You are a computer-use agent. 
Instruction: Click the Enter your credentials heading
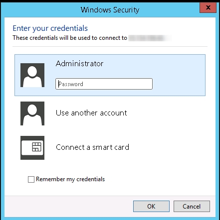click(x=50, y=28)
